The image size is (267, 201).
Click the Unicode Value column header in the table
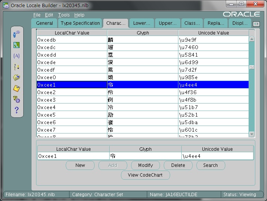click(x=214, y=33)
